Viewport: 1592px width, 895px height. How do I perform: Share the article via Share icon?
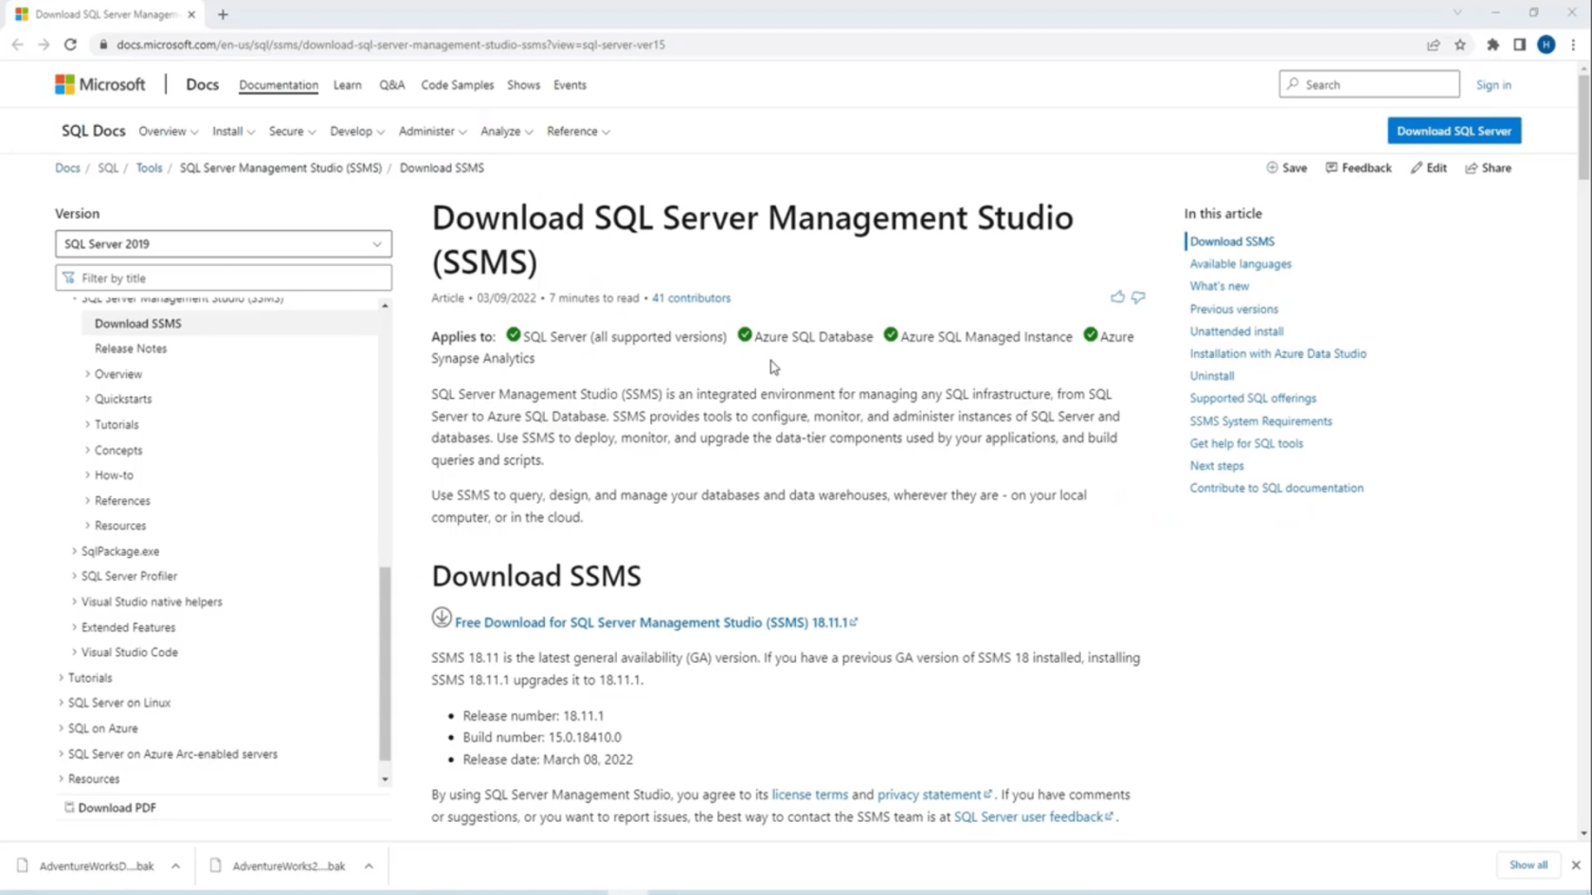point(1488,168)
